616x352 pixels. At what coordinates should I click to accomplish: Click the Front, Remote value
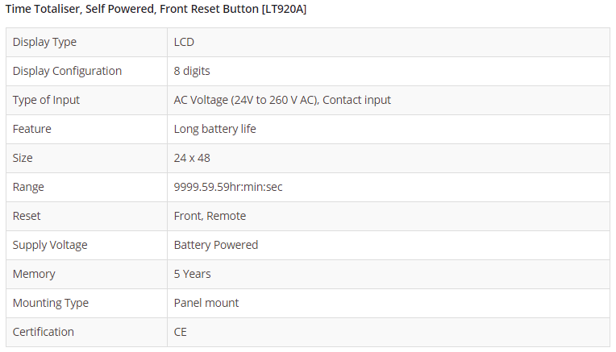(210, 216)
